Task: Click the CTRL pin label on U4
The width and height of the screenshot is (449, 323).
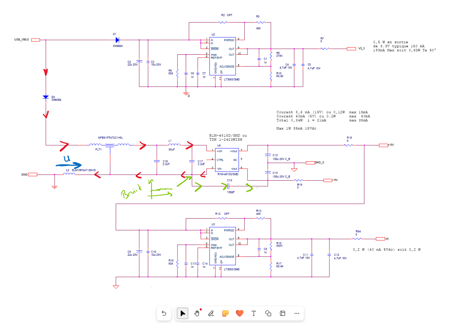Action: tap(220, 160)
